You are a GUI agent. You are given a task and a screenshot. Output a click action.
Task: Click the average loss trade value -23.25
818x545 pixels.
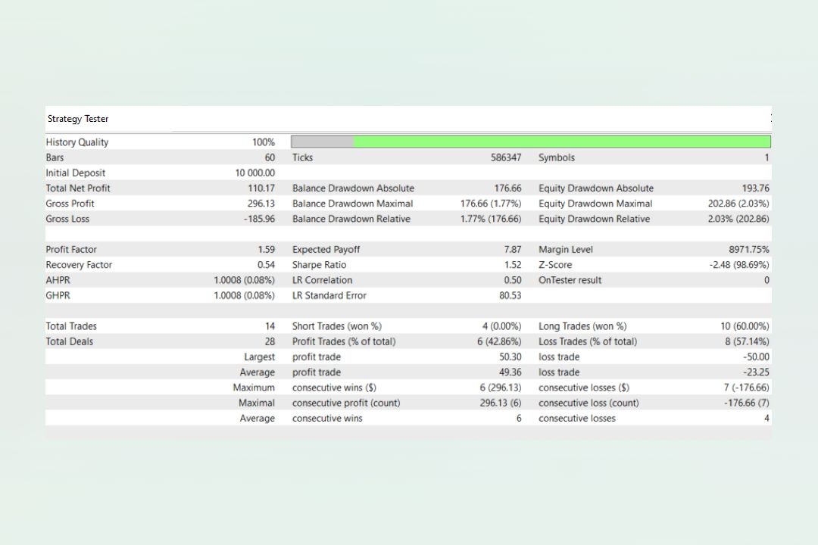(756, 372)
